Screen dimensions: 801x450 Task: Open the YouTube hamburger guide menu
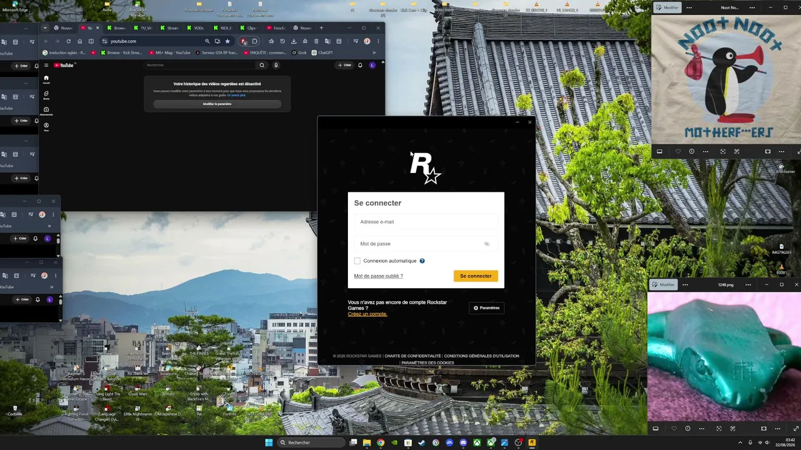coord(46,65)
